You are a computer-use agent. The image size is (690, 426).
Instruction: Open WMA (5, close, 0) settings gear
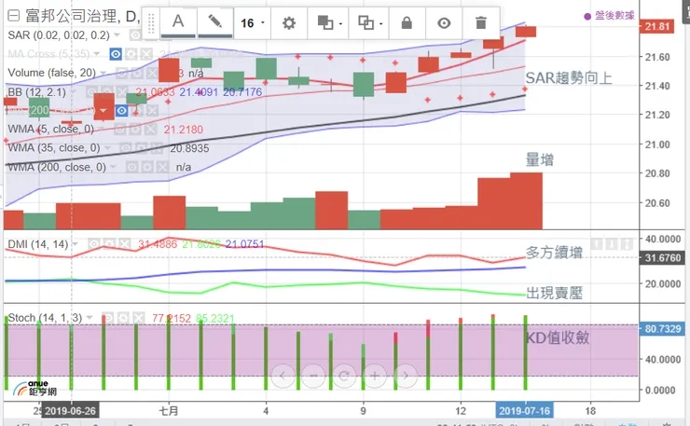click(135, 130)
